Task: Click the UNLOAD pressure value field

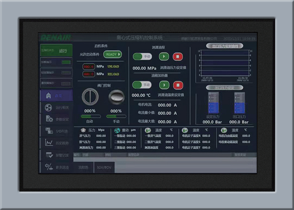Action: click(x=89, y=67)
